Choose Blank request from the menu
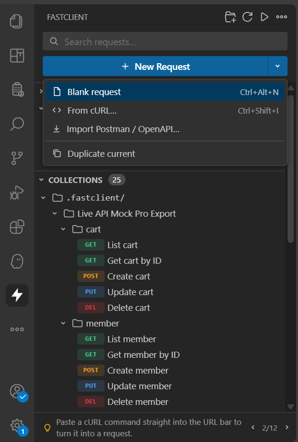298x442 pixels. click(165, 92)
